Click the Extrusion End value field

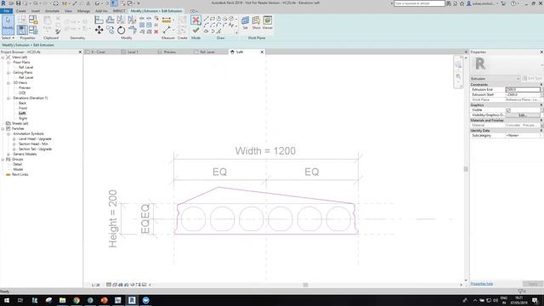pos(523,89)
